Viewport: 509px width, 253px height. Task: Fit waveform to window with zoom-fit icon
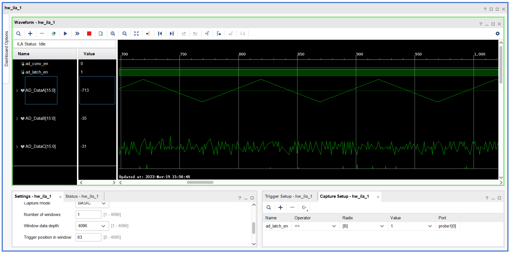click(136, 34)
